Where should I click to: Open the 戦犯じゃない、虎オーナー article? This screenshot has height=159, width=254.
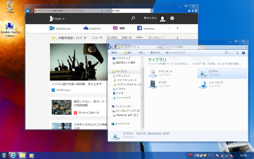pos(90,103)
